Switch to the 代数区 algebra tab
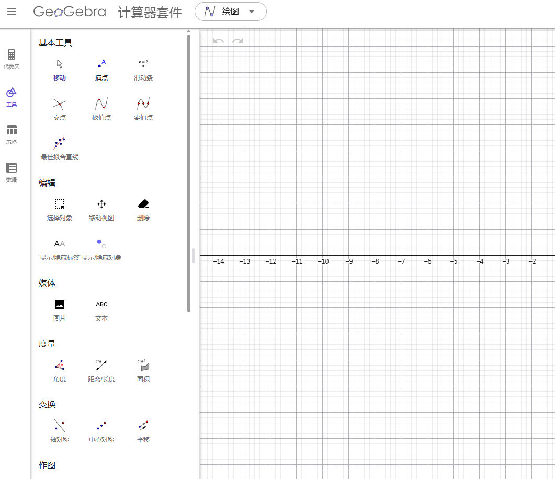 (12, 59)
